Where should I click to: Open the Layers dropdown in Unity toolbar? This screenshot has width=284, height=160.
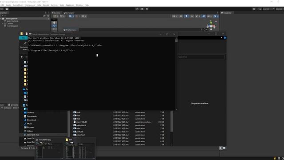click(x=268, y=9)
